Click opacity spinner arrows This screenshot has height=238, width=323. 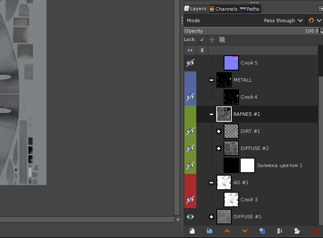click(x=321, y=31)
